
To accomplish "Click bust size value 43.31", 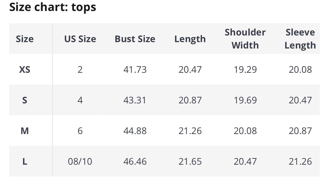I will [x=135, y=100].
